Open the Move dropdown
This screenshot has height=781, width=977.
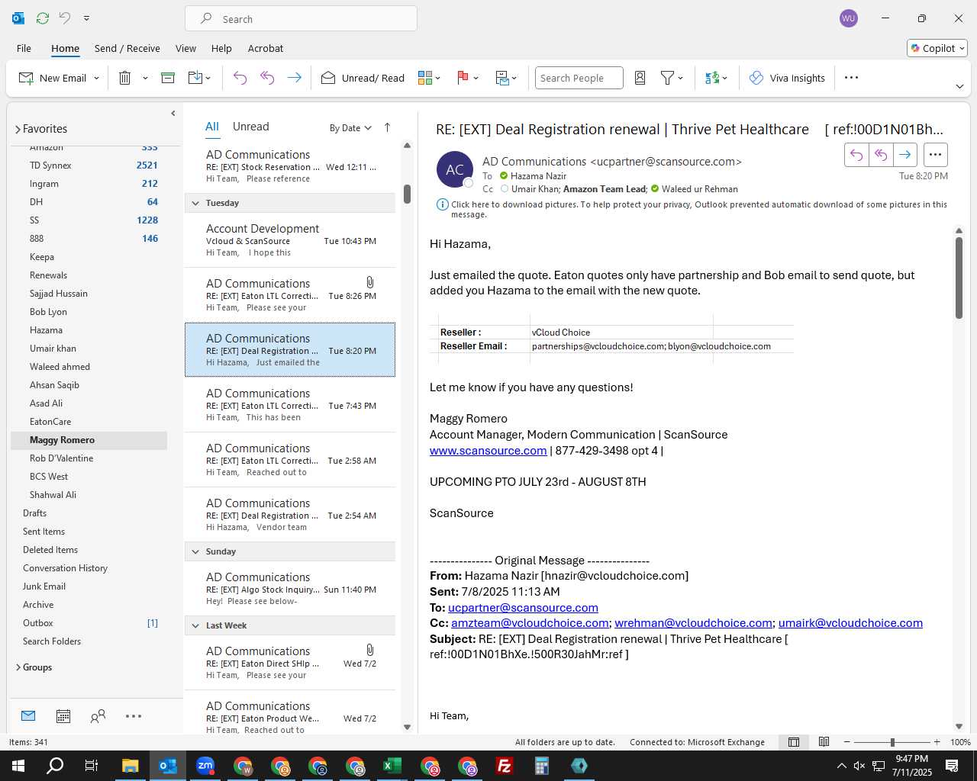(199, 78)
